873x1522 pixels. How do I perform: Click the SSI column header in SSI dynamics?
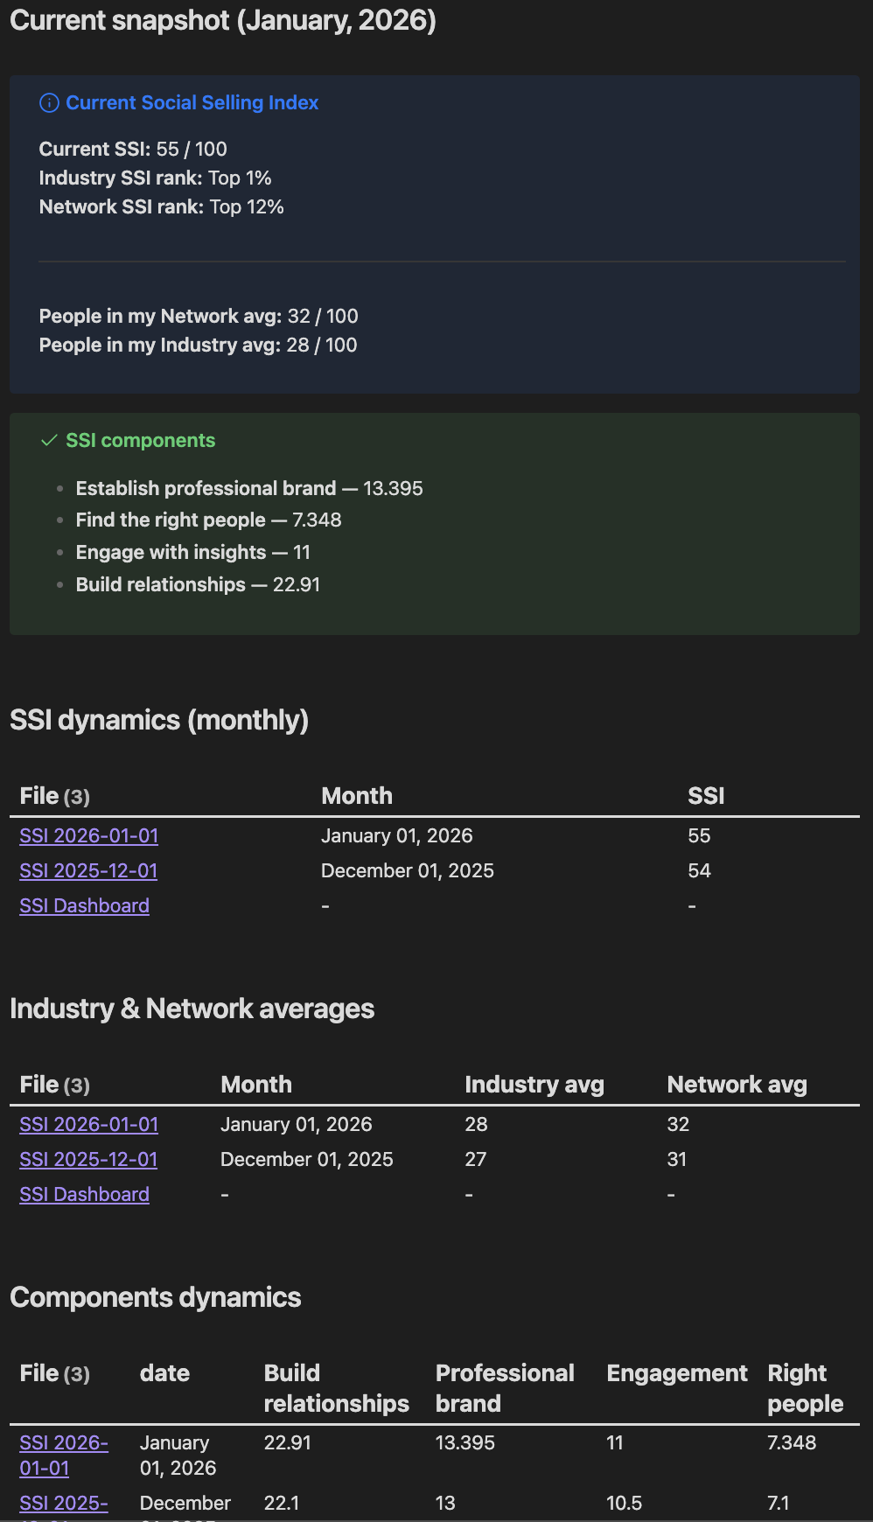pos(706,796)
